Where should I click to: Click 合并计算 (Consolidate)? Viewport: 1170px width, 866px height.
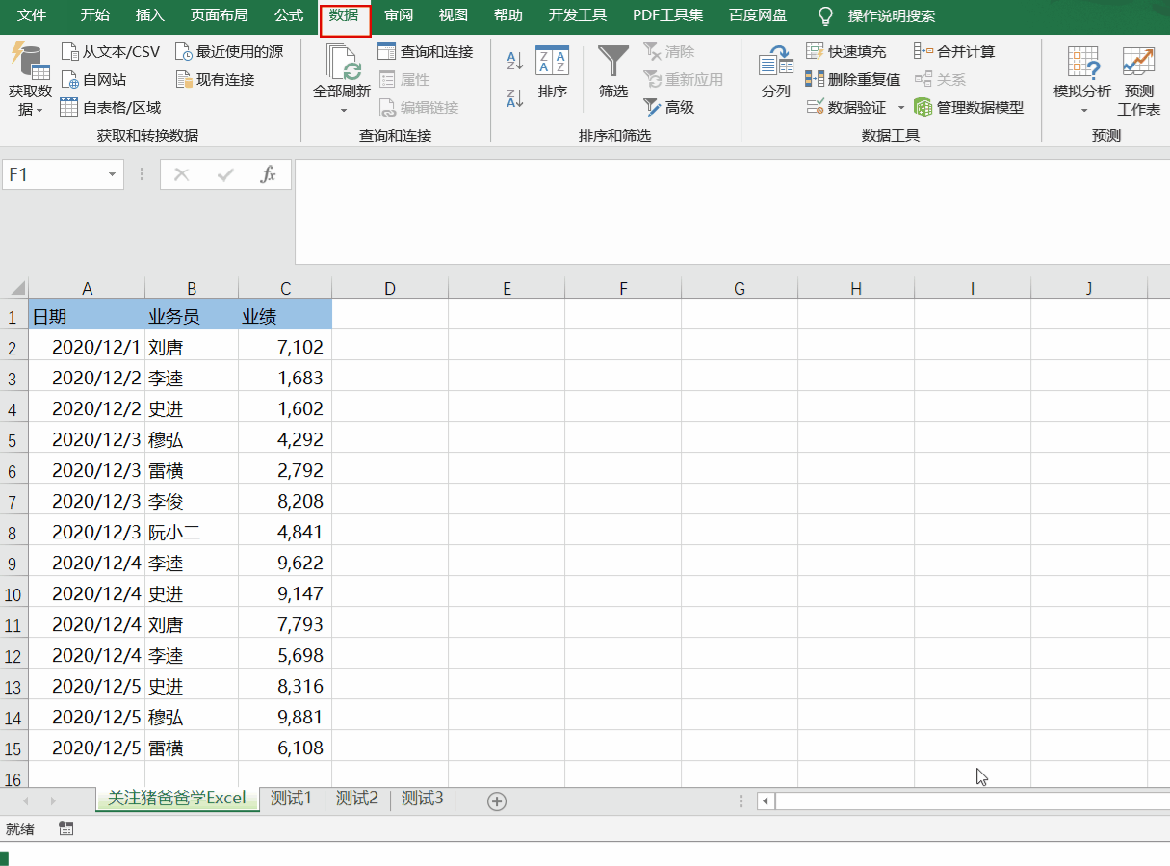[x=954, y=51]
